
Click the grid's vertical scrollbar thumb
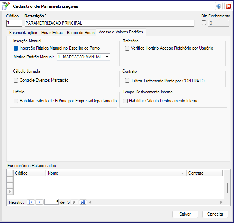227,187
